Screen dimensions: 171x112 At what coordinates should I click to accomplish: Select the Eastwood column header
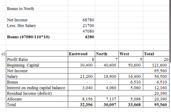click(x=82, y=54)
